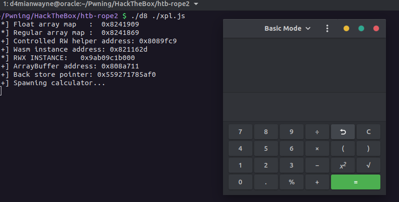This screenshot has width=399, height=202.
Task: Click the 7 key on calculator
Action: pos(240,132)
